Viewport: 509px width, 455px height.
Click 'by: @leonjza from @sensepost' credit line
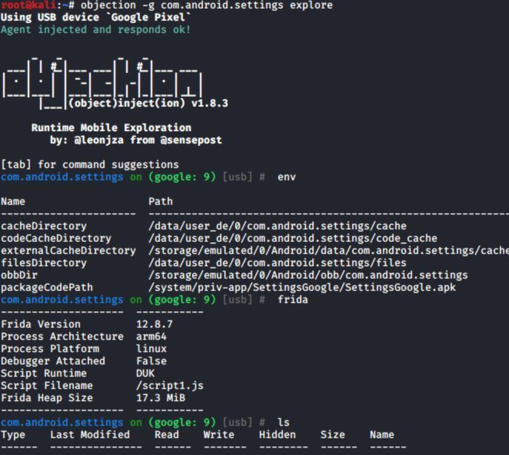[136, 140]
